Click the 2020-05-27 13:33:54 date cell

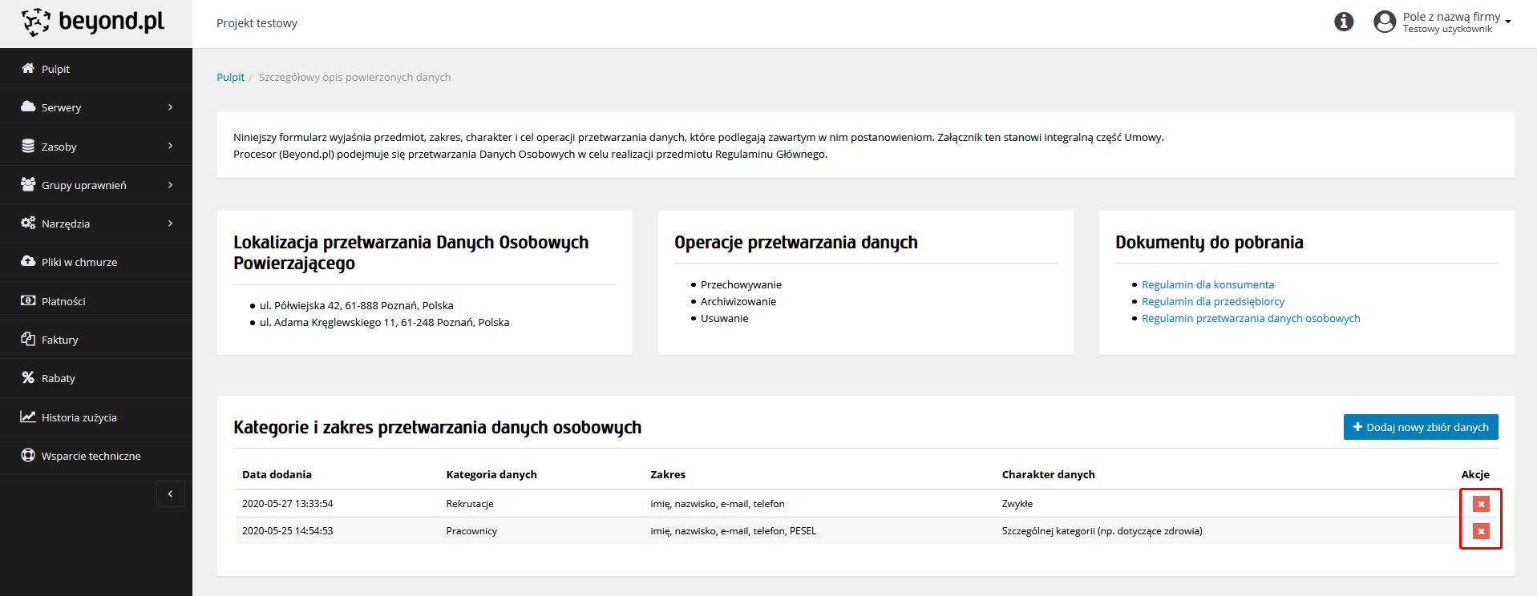point(287,504)
